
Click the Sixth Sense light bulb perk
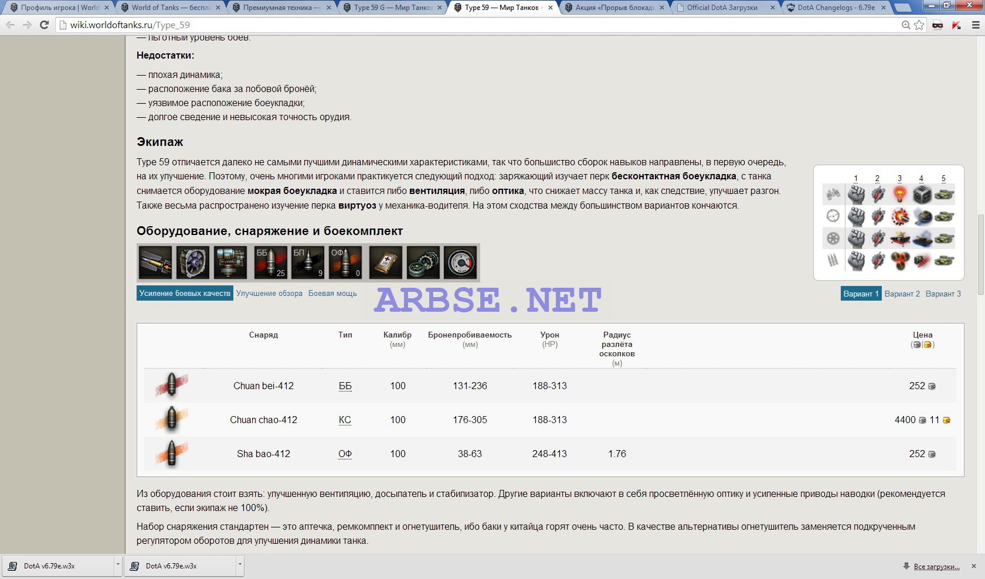coord(900,194)
